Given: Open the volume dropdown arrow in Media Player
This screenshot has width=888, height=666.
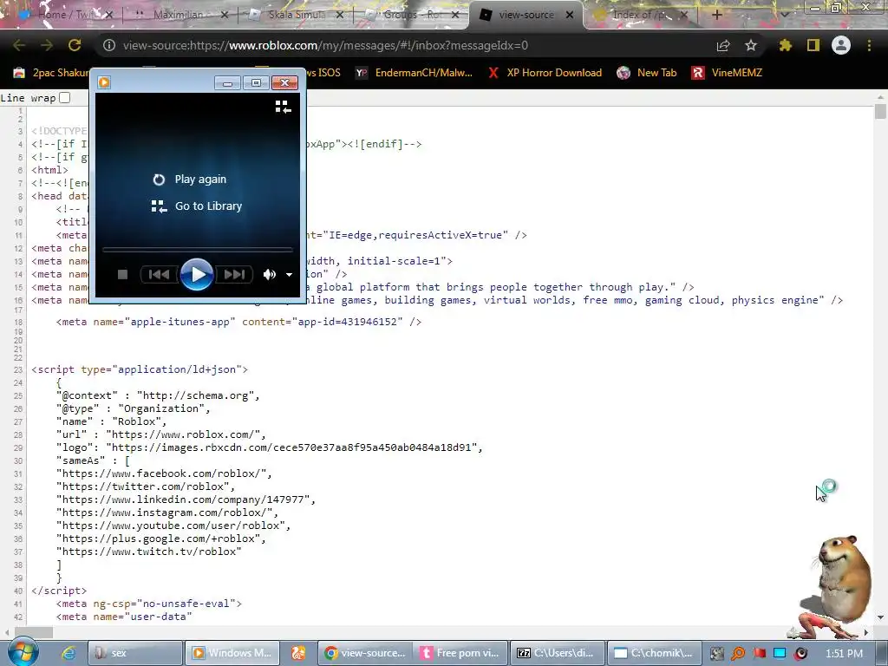Looking at the screenshot, I should tap(290, 275).
